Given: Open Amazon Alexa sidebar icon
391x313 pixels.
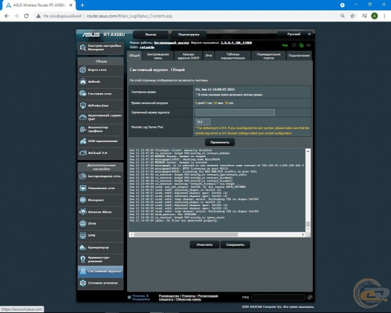Looking at the screenshot, I should tap(83, 212).
